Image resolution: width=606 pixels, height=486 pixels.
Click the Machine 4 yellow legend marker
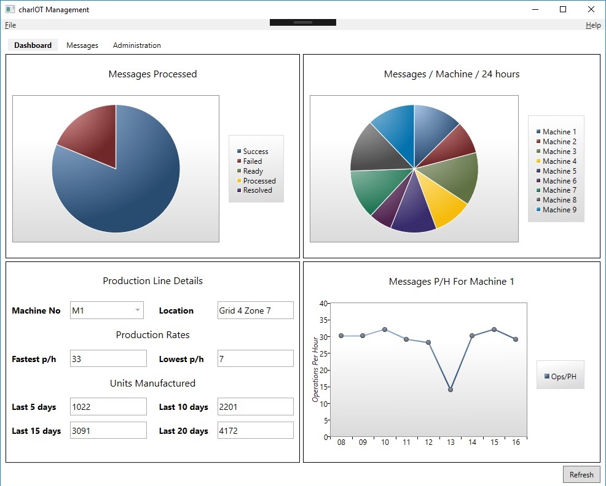point(538,161)
